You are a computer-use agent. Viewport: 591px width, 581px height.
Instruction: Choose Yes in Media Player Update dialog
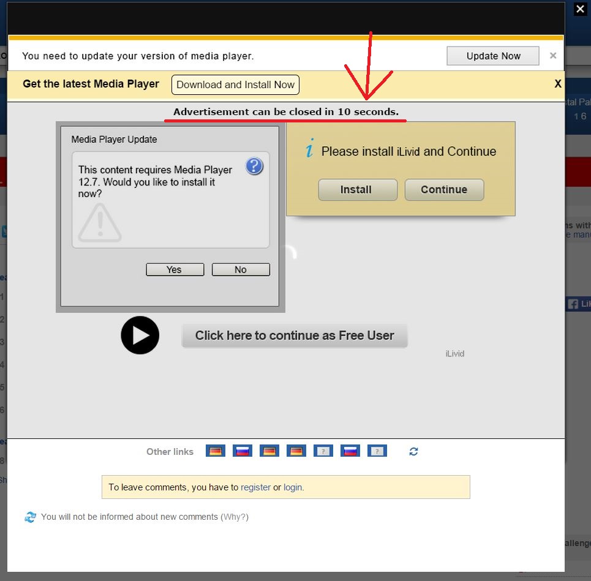click(x=175, y=270)
